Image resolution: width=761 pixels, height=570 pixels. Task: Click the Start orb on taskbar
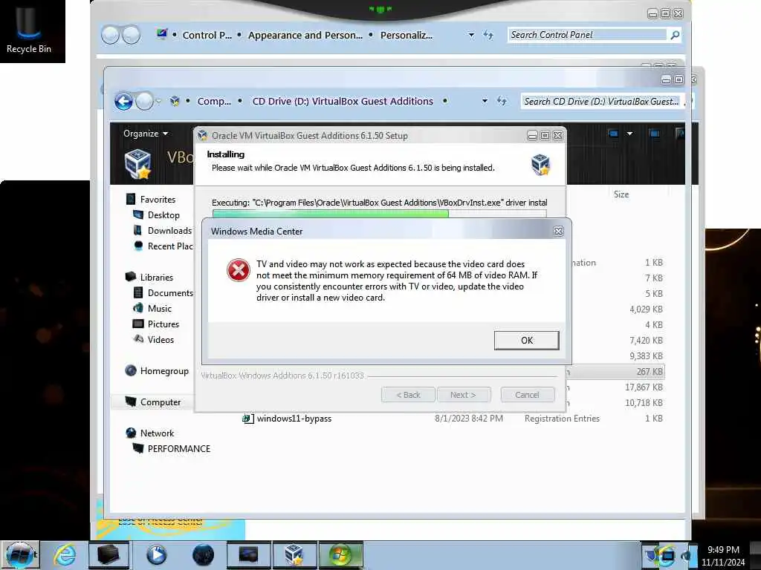pos(19,555)
